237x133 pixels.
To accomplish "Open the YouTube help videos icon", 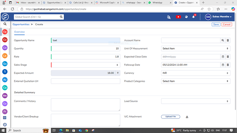I will tap(178, 17).
